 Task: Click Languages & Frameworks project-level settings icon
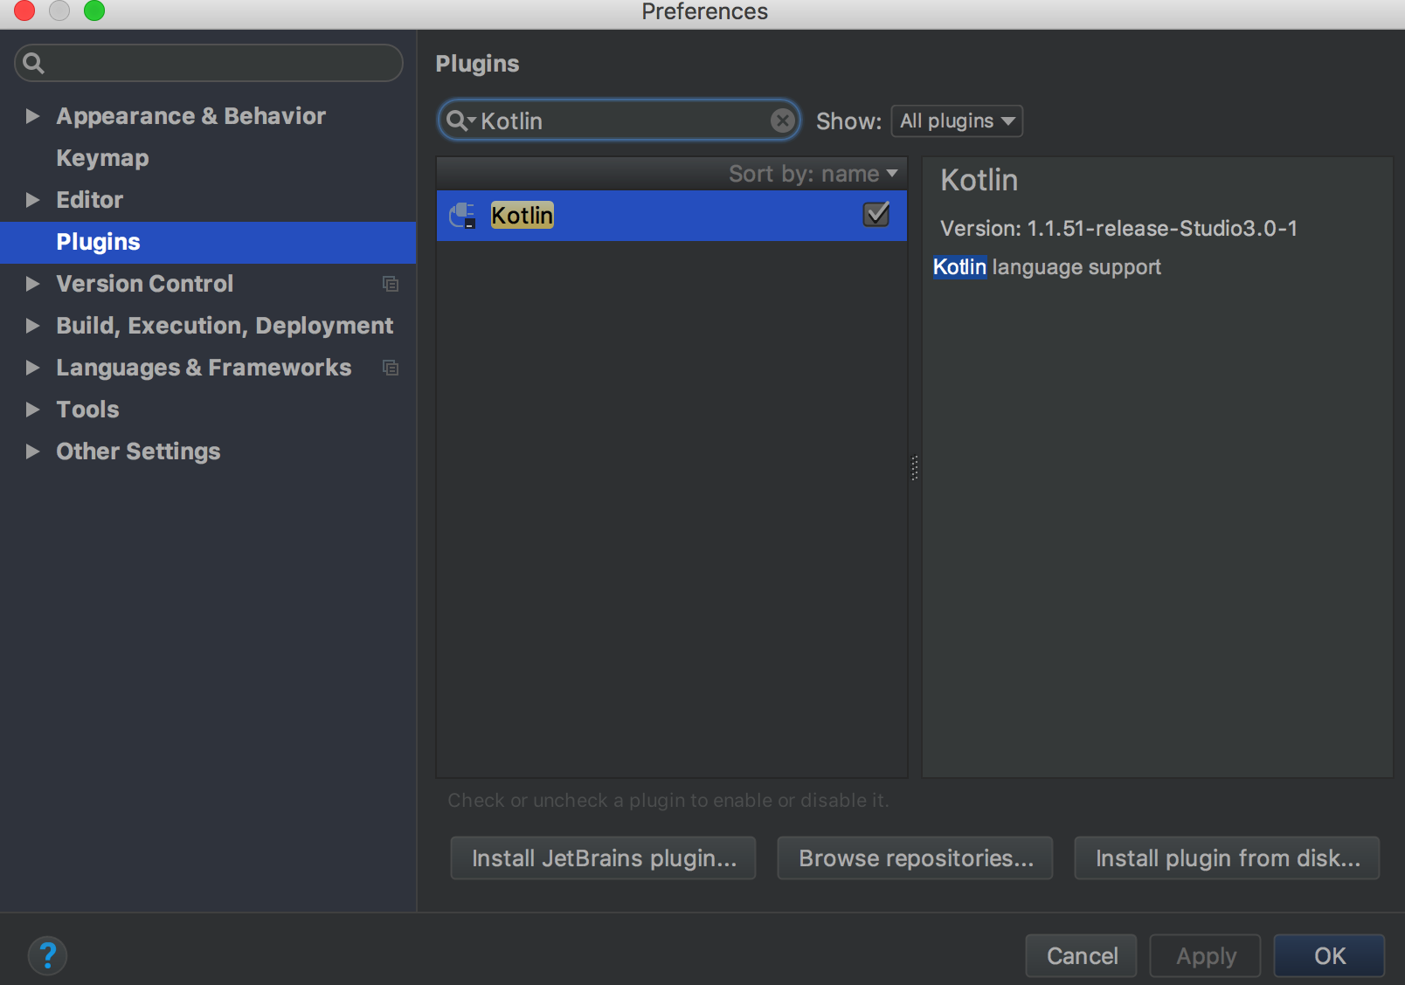tap(391, 368)
